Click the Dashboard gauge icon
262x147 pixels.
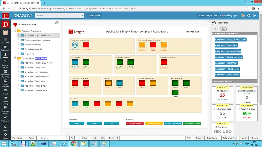click(x=214, y=23)
